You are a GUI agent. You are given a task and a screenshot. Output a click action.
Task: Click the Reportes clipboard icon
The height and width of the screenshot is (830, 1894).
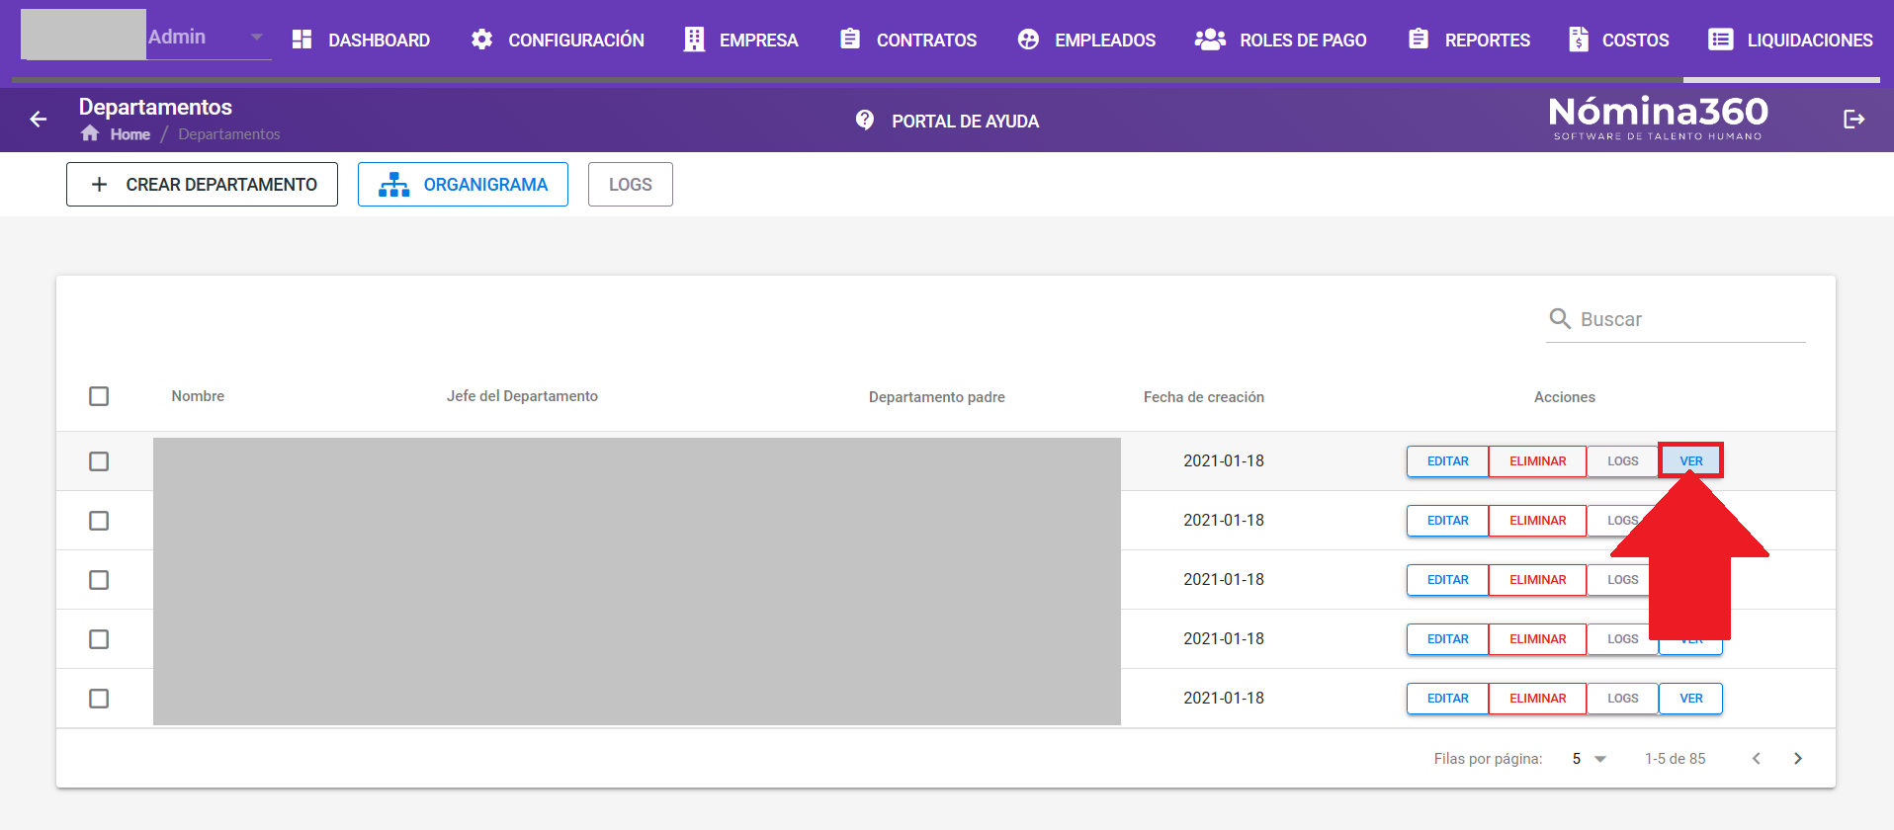click(1419, 39)
